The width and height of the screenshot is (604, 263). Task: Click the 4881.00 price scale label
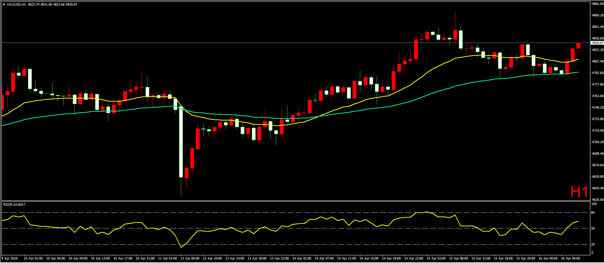point(597,4)
